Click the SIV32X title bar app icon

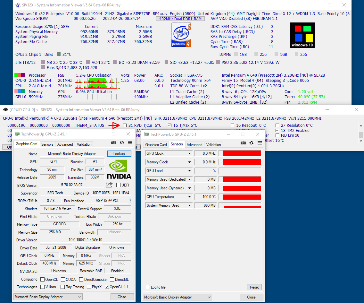[18, 5]
